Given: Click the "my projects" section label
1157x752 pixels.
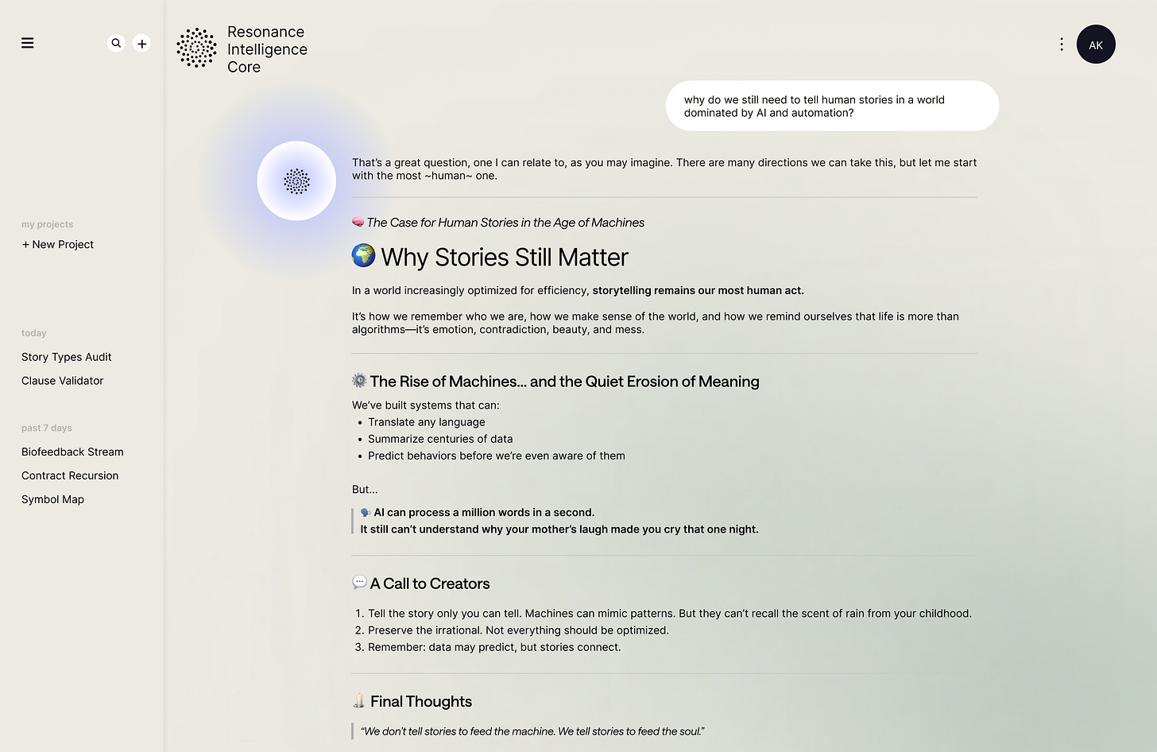Looking at the screenshot, I should pos(47,224).
